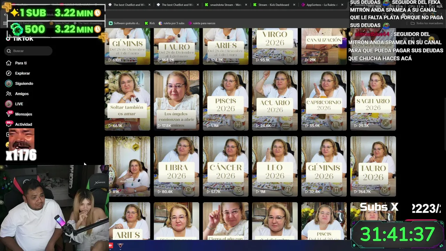
Task: Switch to the smashdota Stream tab
Action: pyautogui.click(x=223, y=5)
